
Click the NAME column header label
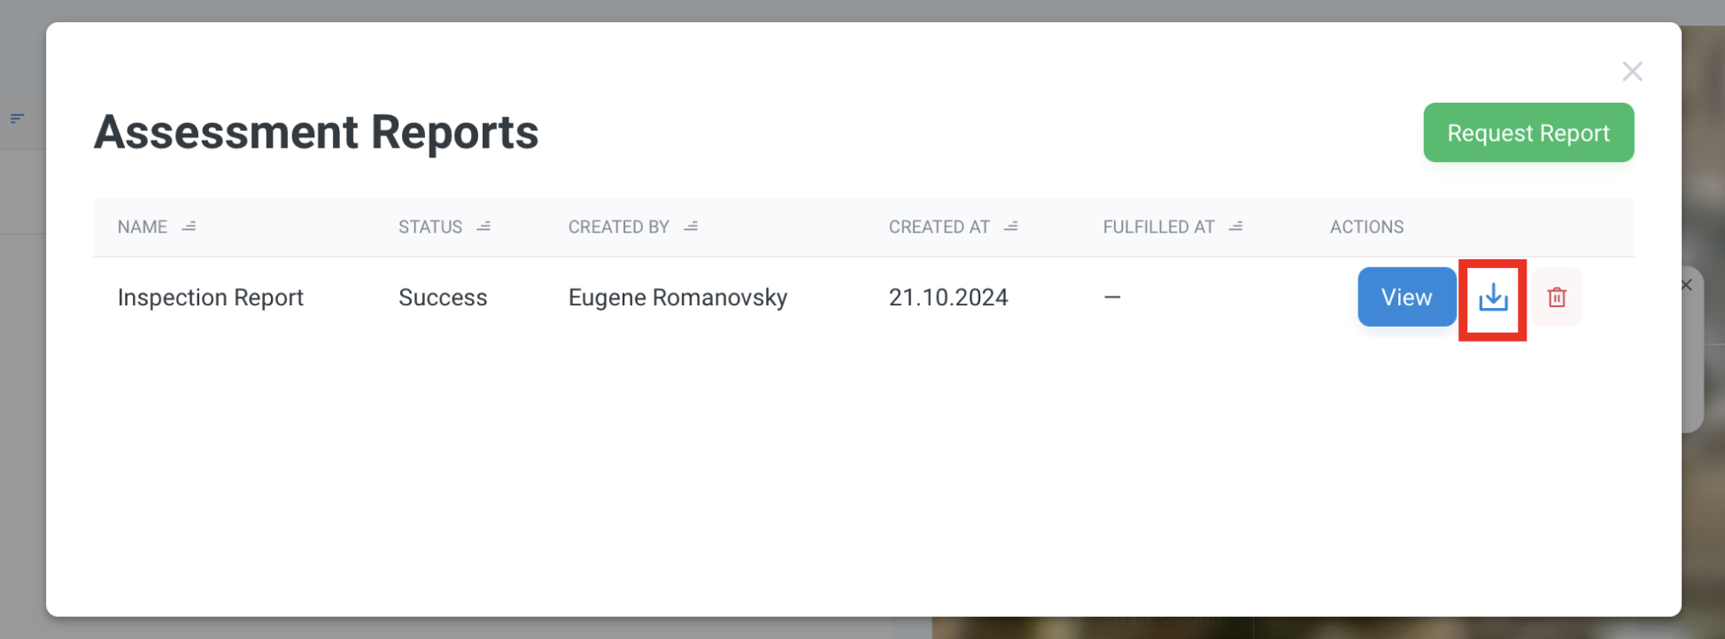(143, 227)
